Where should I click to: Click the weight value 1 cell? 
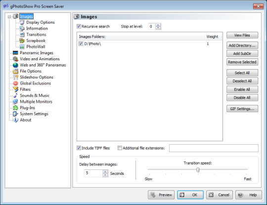(x=208, y=44)
